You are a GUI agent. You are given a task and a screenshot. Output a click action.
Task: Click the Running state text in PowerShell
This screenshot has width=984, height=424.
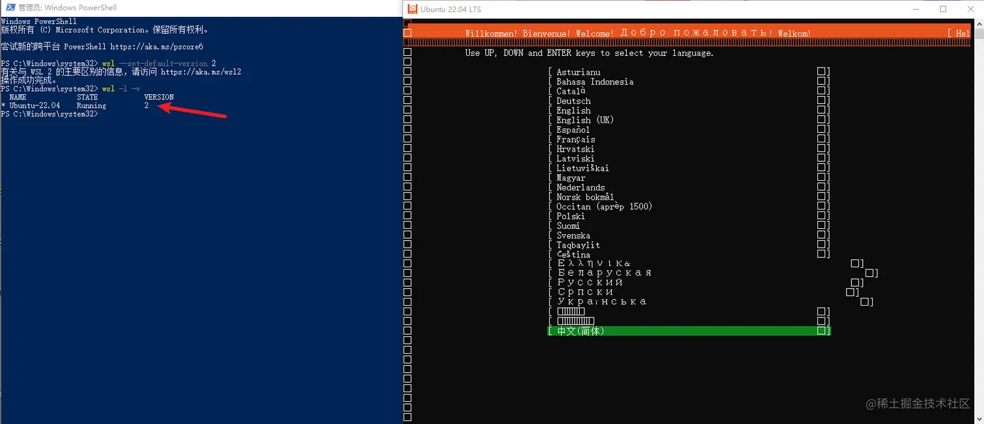coord(91,105)
